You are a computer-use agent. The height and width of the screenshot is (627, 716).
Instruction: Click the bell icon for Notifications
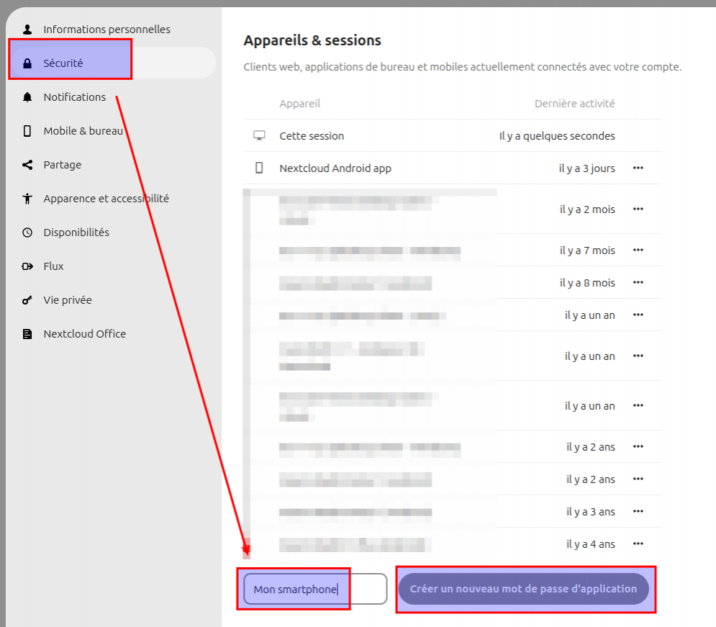coord(27,97)
